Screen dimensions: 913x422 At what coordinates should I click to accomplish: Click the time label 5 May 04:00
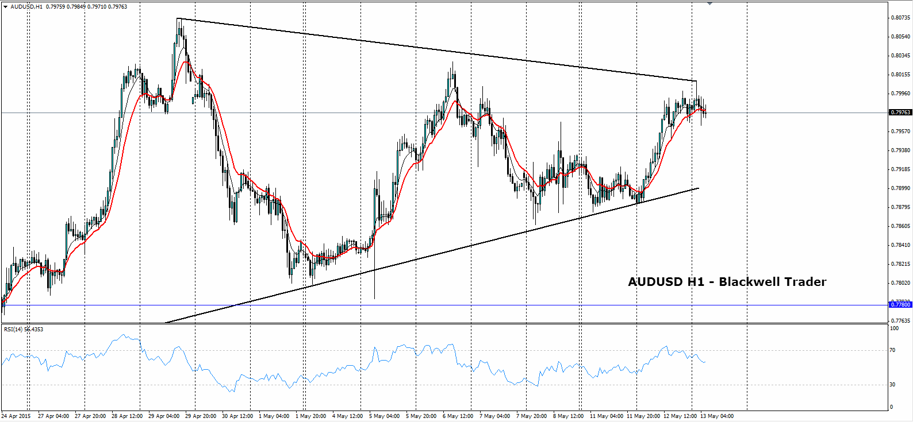coord(385,416)
